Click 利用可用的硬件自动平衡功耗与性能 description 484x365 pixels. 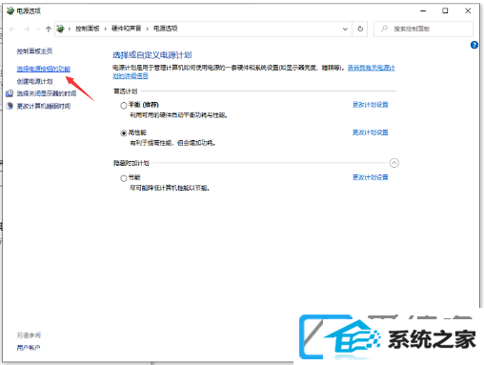click(178, 115)
